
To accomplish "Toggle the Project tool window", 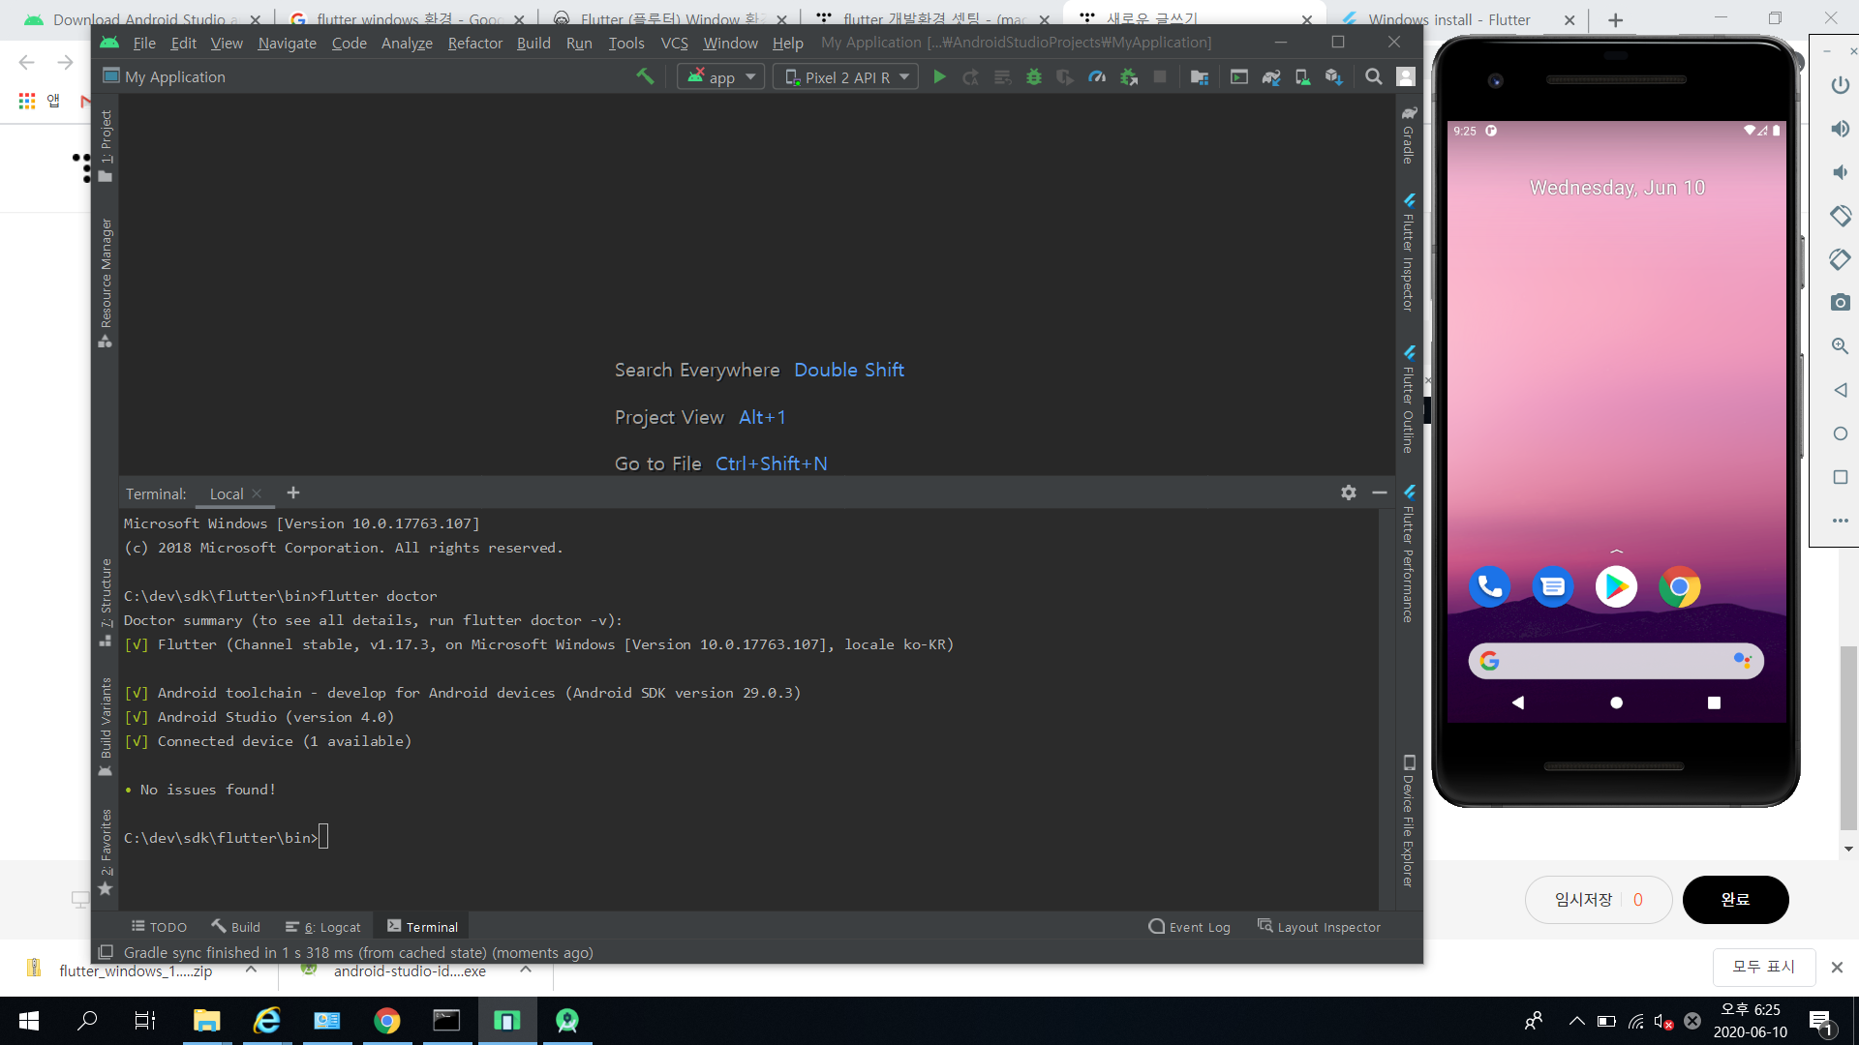I will tap(106, 145).
